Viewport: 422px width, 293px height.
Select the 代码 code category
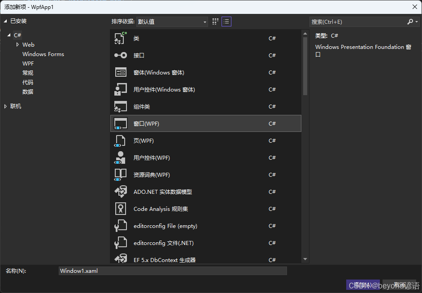[28, 83]
